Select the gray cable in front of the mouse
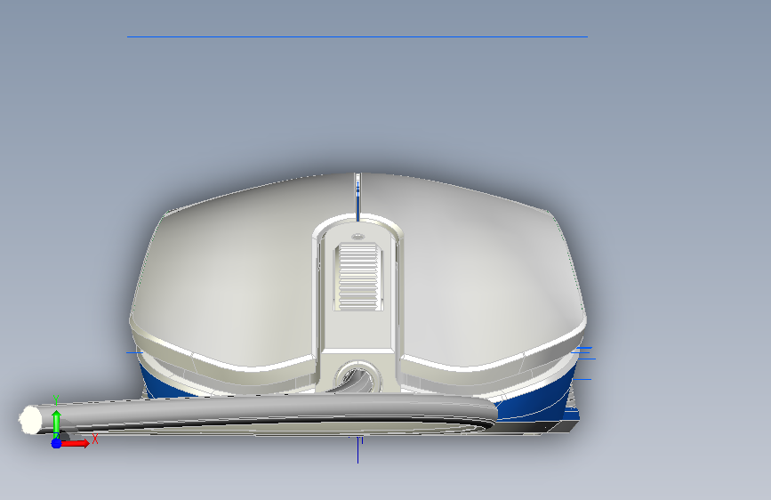 [266, 411]
